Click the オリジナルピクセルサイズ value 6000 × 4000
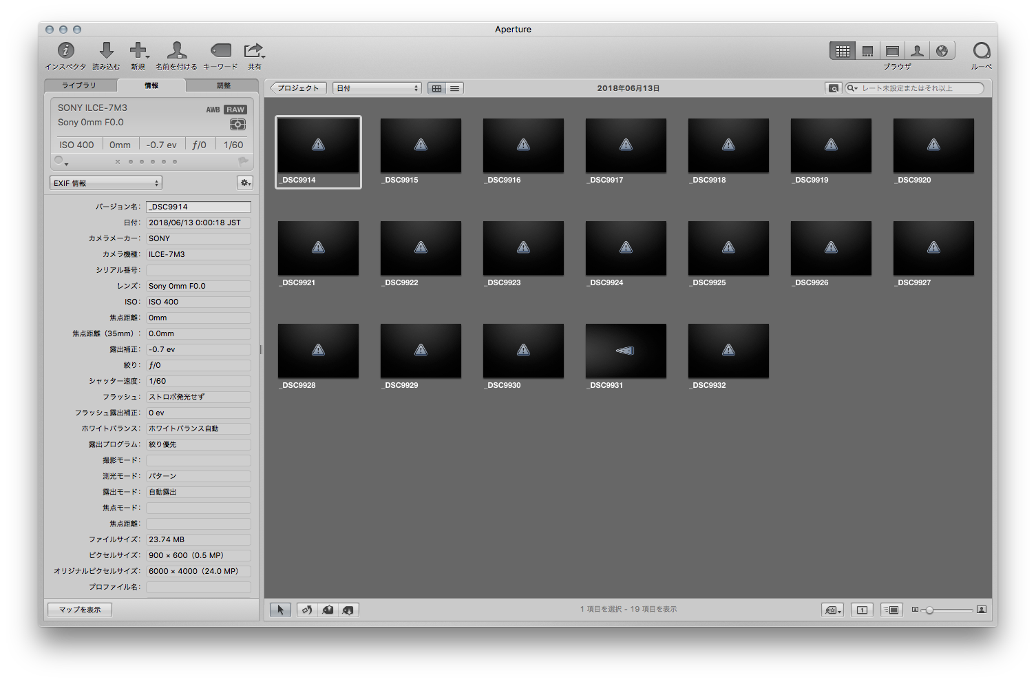This screenshot has height=682, width=1036. coord(198,571)
